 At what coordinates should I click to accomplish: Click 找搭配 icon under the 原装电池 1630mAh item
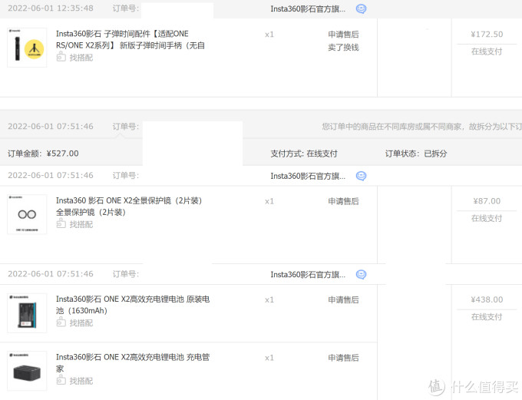tap(61, 322)
